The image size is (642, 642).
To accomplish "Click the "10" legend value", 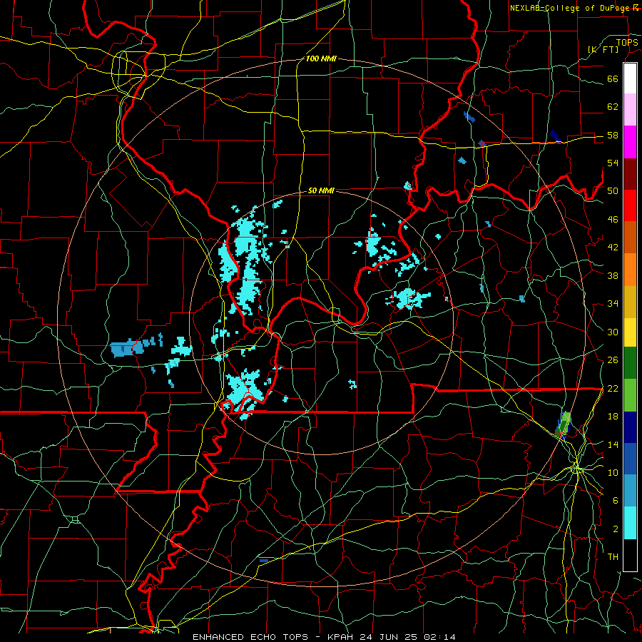I will click(613, 472).
